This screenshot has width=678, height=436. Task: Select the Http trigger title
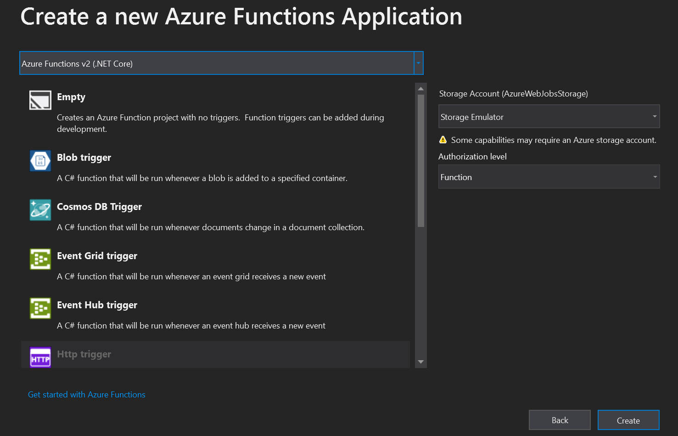[x=84, y=354]
